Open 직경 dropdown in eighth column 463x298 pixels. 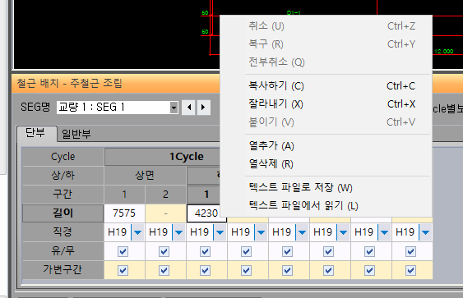(425, 232)
